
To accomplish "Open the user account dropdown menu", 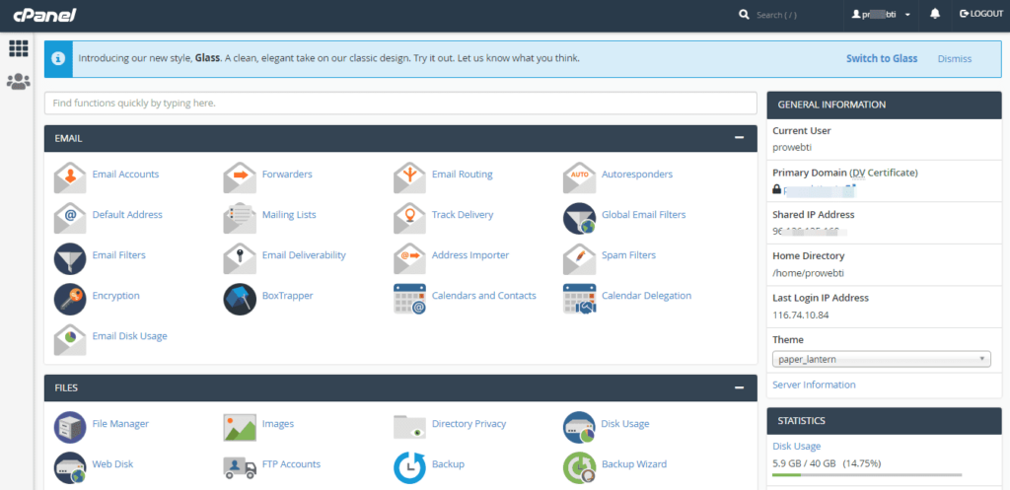I will click(881, 15).
